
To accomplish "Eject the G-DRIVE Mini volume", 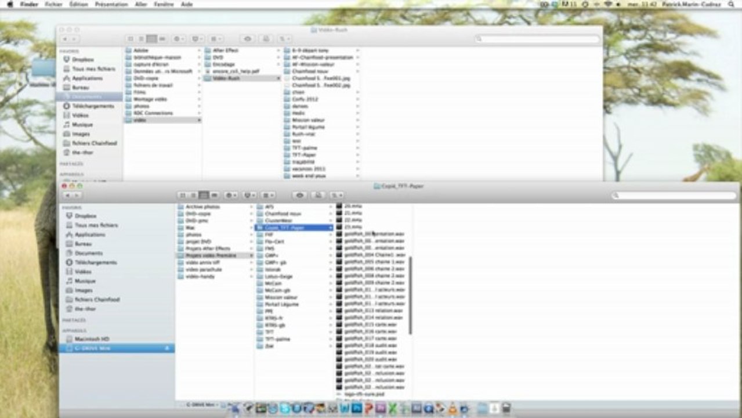I will [167, 348].
